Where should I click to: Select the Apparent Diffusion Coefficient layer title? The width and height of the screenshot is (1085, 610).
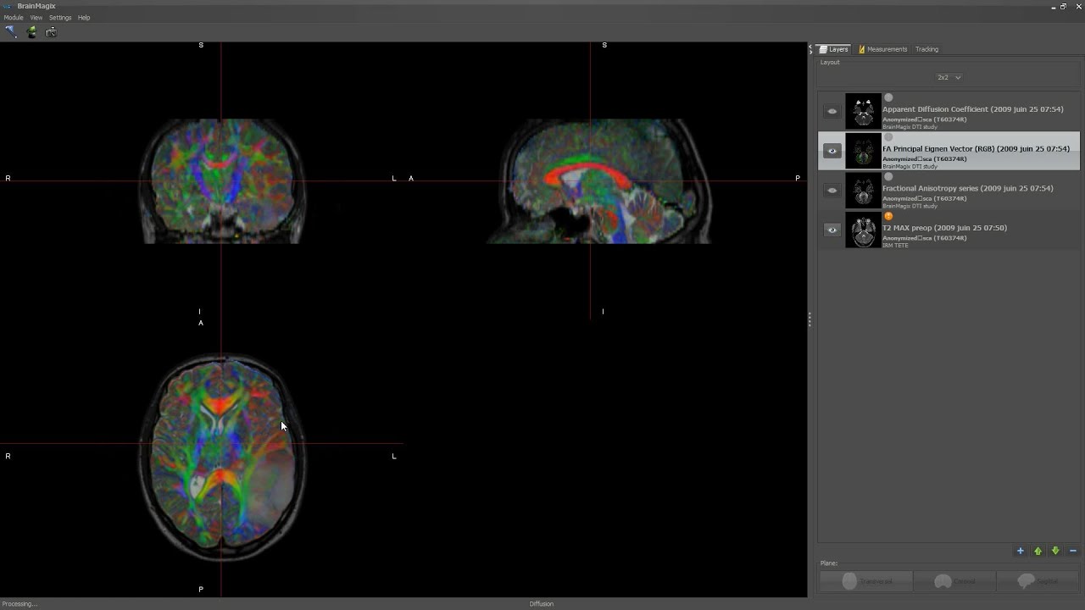[x=972, y=109]
